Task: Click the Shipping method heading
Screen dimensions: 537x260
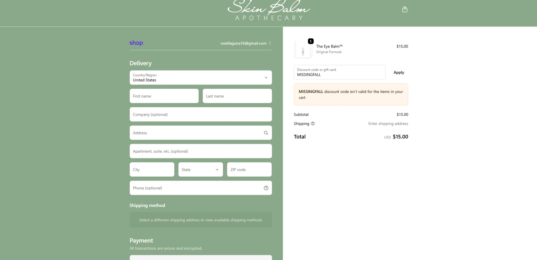Action: click(x=147, y=206)
